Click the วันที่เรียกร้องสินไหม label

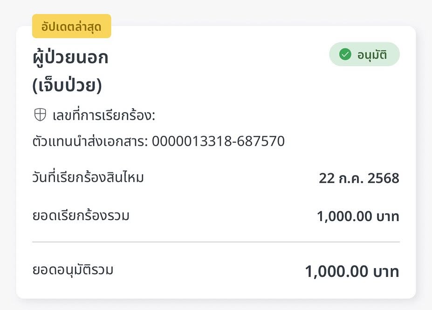(88, 177)
